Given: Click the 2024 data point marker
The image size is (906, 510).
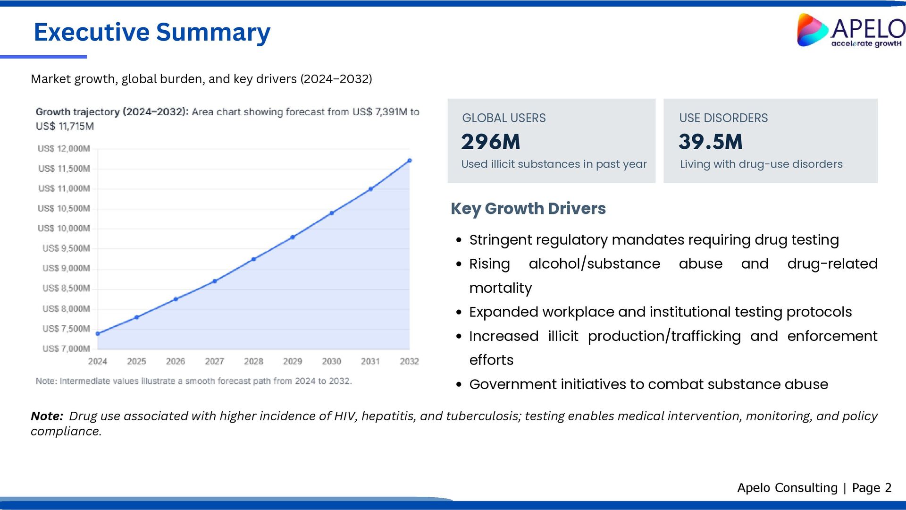Looking at the screenshot, I should click(98, 333).
